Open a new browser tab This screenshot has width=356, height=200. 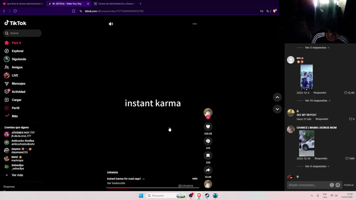140,4
